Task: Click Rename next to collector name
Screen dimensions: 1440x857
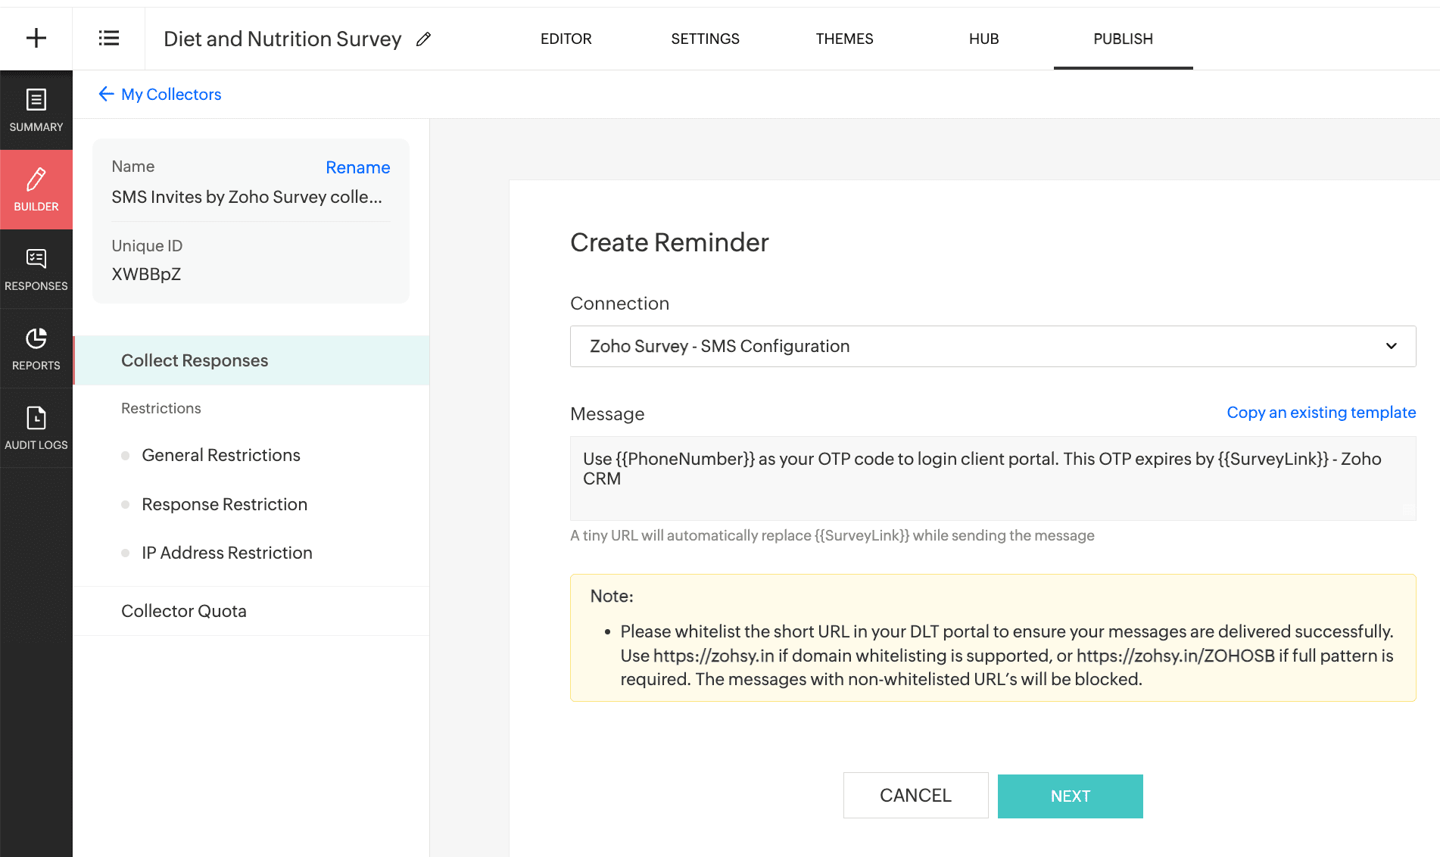Action: pyautogui.click(x=358, y=167)
